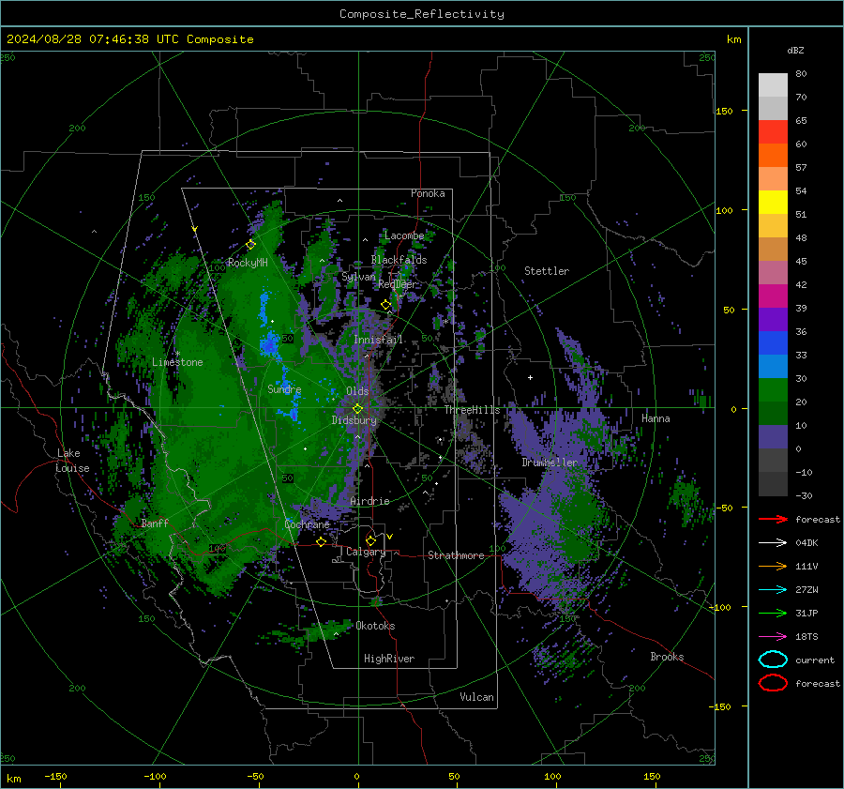Click the Innisfail label
The image size is (844, 789).
pos(378,340)
